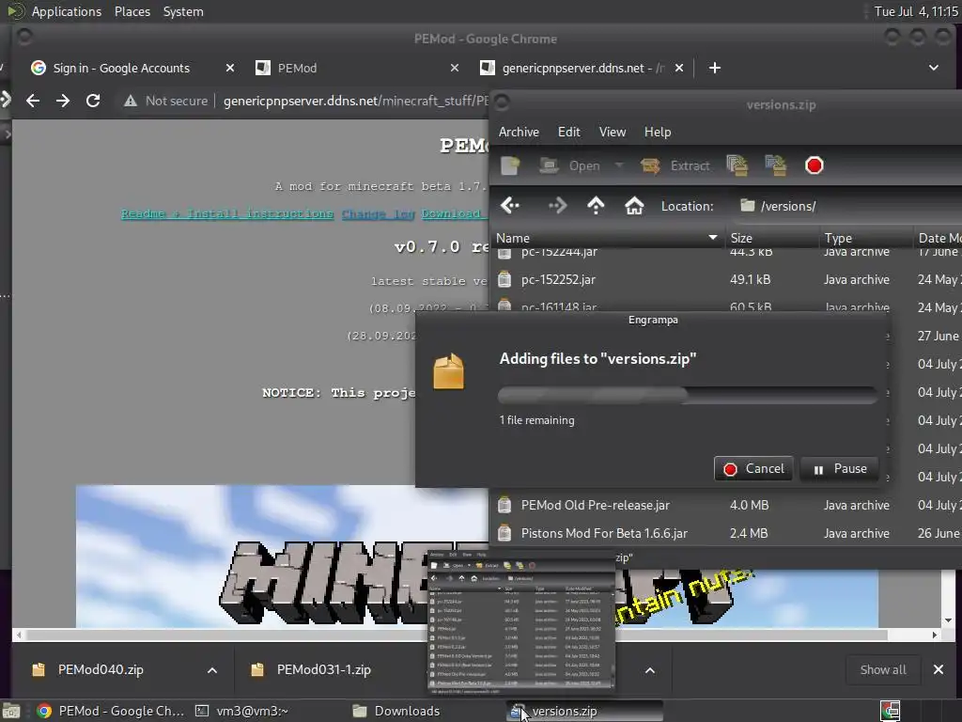Open the Places menu
The image size is (962, 722).
tap(132, 11)
